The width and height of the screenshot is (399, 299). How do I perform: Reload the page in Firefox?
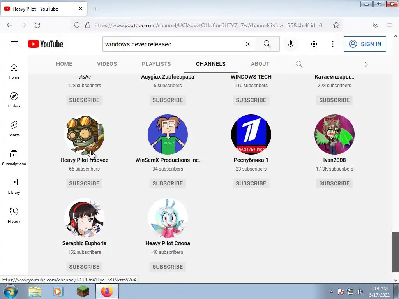37,25
